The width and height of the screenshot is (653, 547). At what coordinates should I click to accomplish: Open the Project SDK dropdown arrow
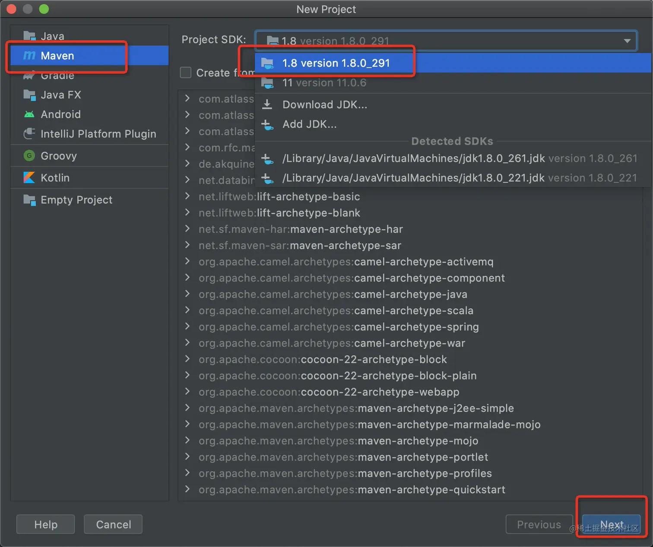click(627, 41)
